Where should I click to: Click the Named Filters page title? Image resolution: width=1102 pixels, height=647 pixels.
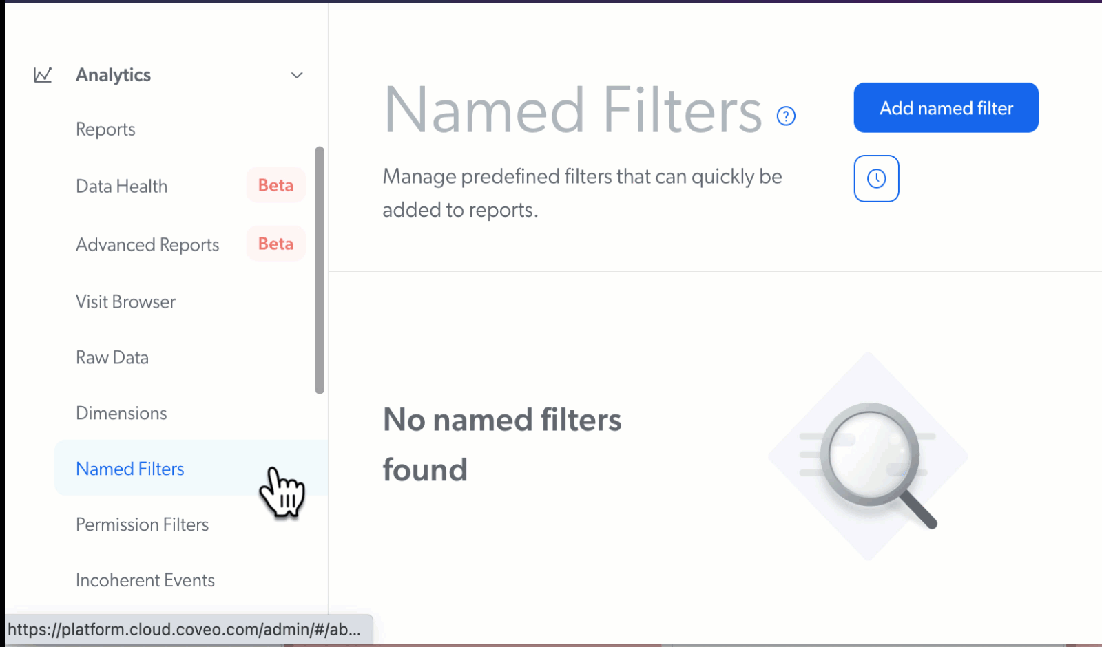[573, 110]
